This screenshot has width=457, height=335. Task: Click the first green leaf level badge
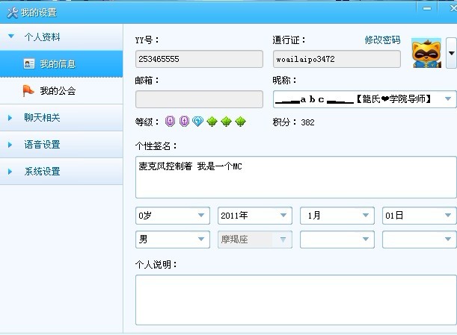pyautogui.click(x=212, y=122)
